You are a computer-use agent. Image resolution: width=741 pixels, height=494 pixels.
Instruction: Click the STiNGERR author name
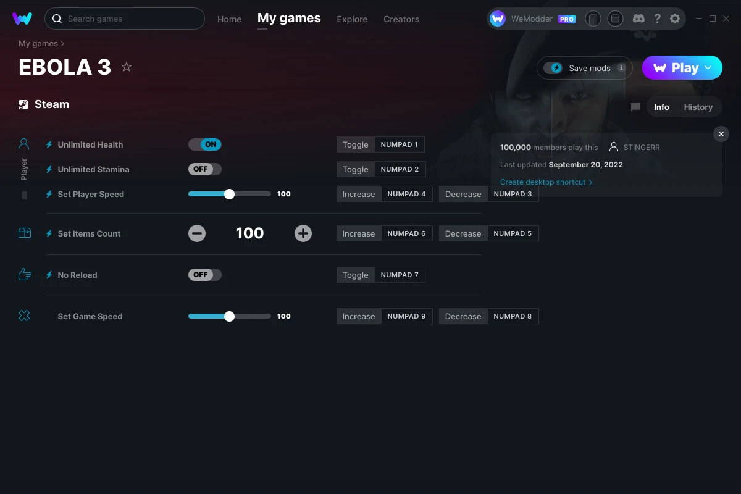click(x=642, y=148)
